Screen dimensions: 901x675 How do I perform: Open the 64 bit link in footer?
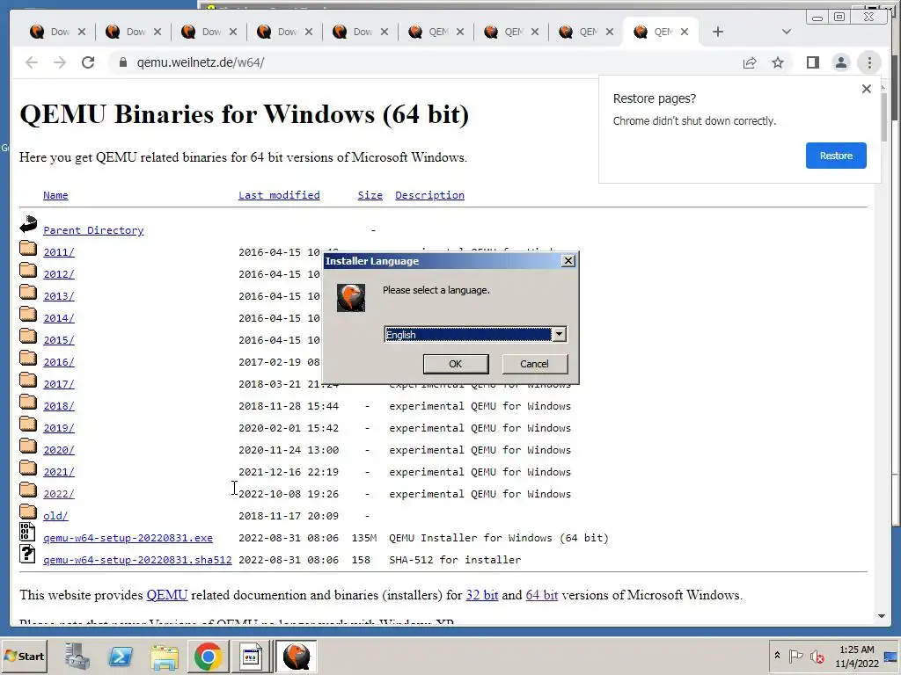click(542, 595)
